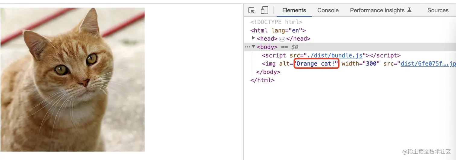
Task: Click the ellipsis inside the head tag
Action: (x=282, y=39)
